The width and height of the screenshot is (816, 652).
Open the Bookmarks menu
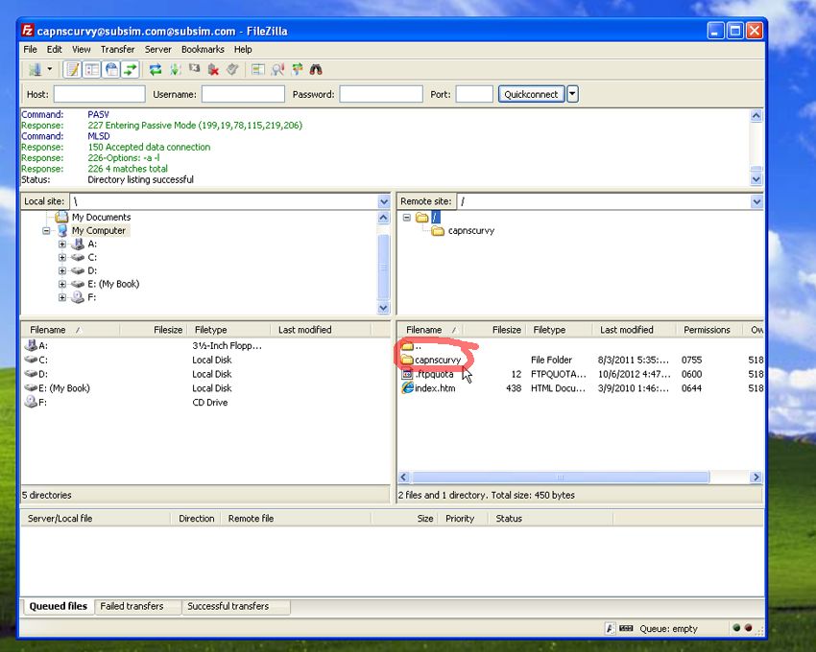203,50
